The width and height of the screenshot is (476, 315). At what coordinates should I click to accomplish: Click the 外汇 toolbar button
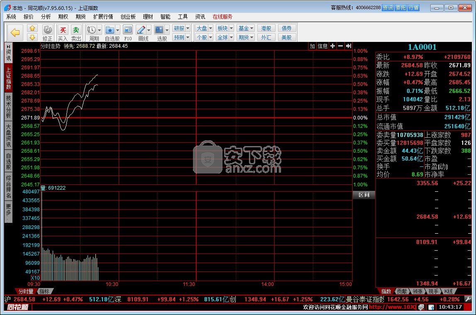(x=266, y=37)
